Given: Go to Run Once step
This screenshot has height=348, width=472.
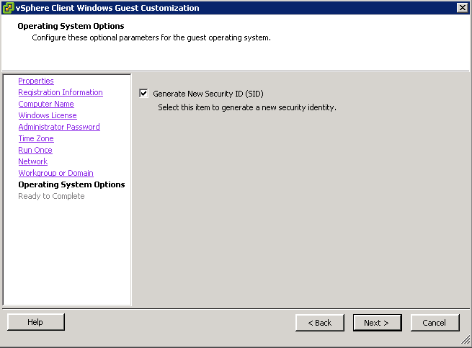Looking at the screenshot, I should tap(35, 150).
